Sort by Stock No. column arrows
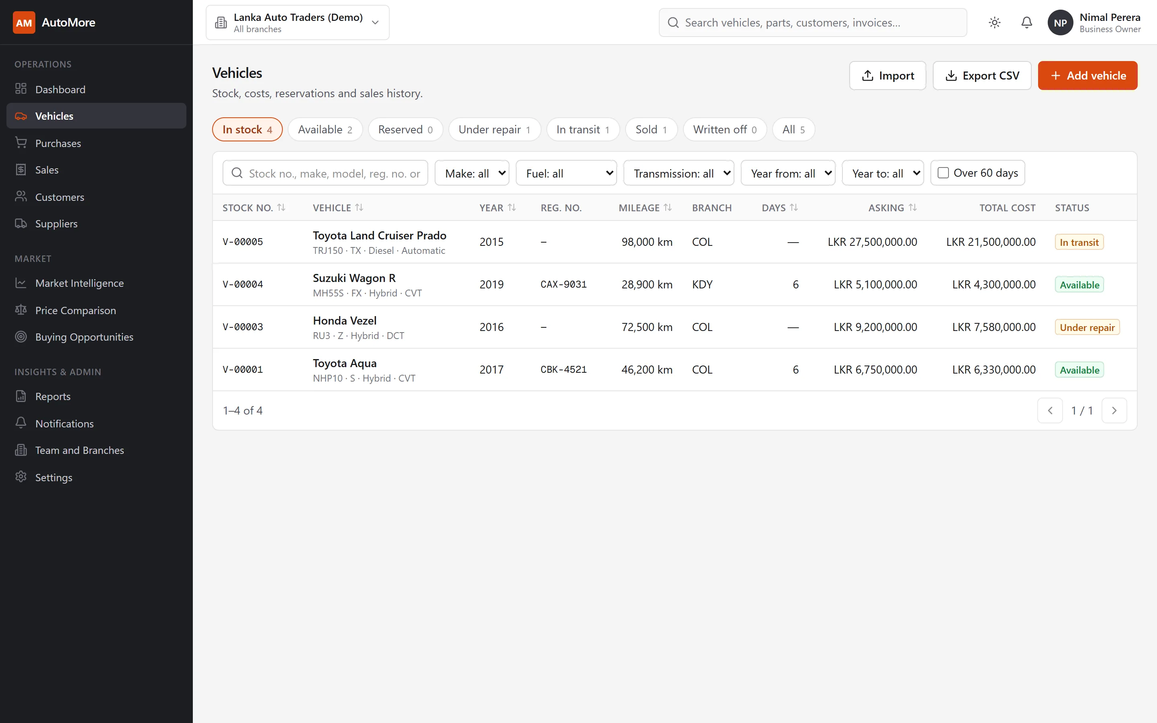This screenshot has height=723, width=1157. [x=281, y=208]
